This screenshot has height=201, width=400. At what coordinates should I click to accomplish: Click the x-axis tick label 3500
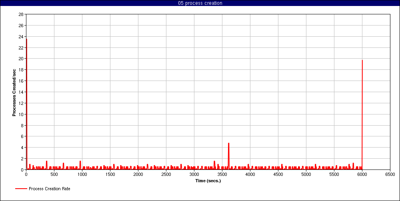click(222, 174)
